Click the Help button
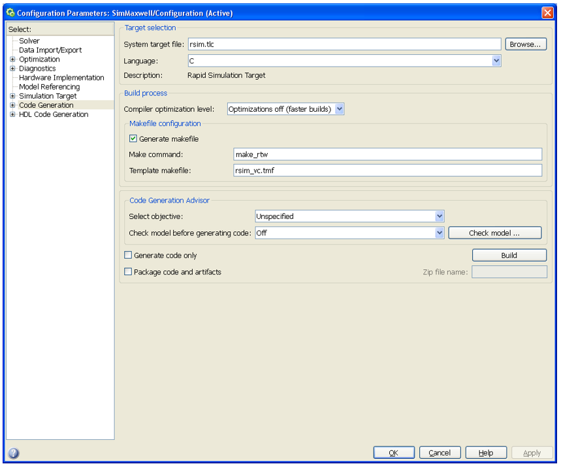Screen dimensions: 561x466 click(x=486, y=453)
